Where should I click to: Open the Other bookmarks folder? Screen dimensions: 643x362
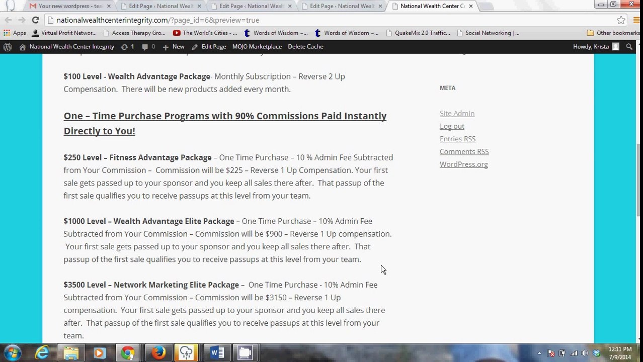pos(613,33)
